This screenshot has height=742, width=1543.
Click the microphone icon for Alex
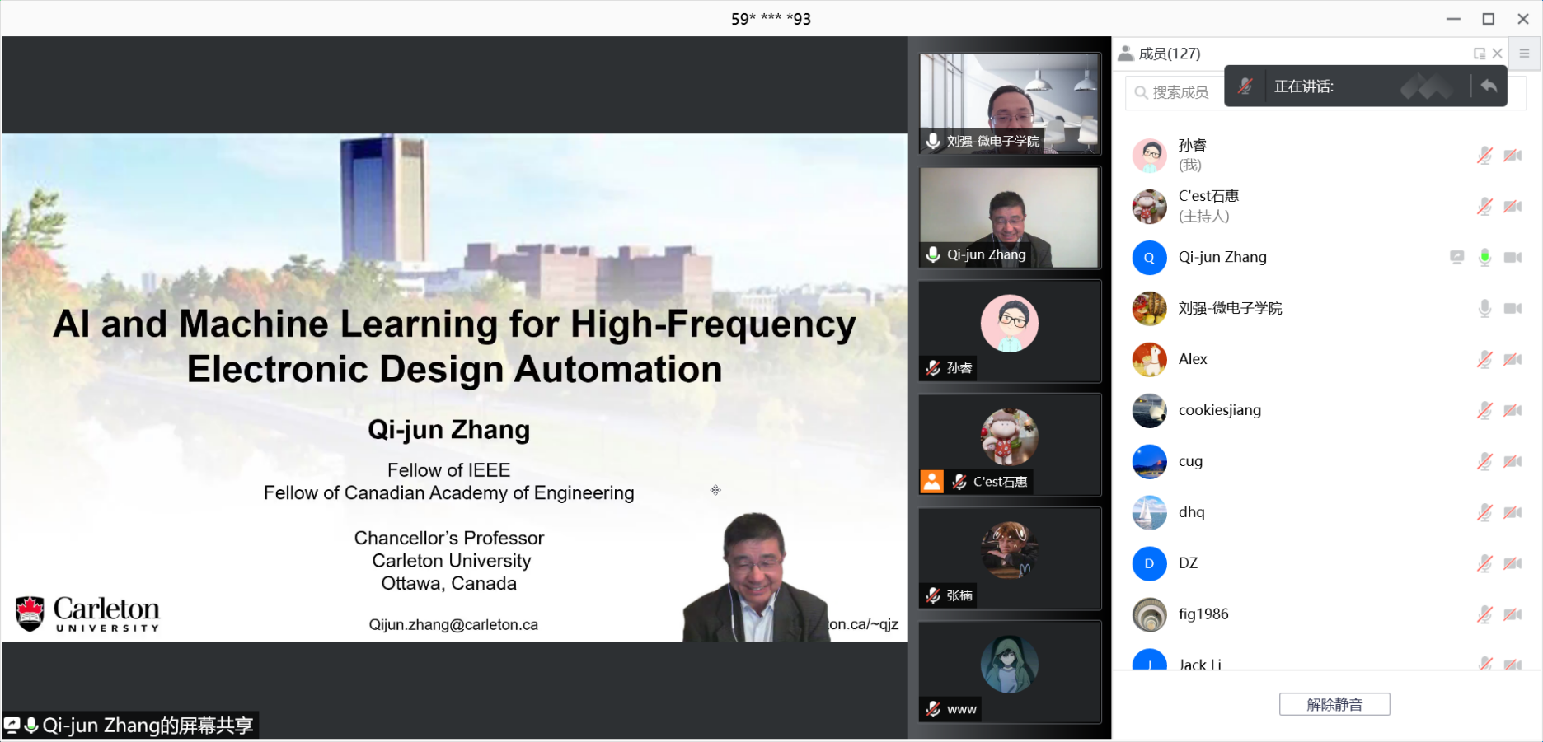tap(1484, 360)
